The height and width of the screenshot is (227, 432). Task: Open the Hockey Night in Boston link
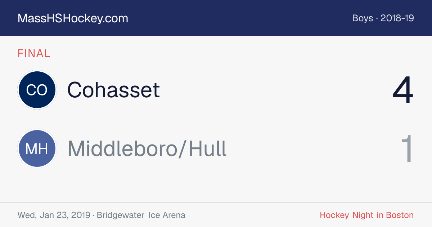[366, 215]
